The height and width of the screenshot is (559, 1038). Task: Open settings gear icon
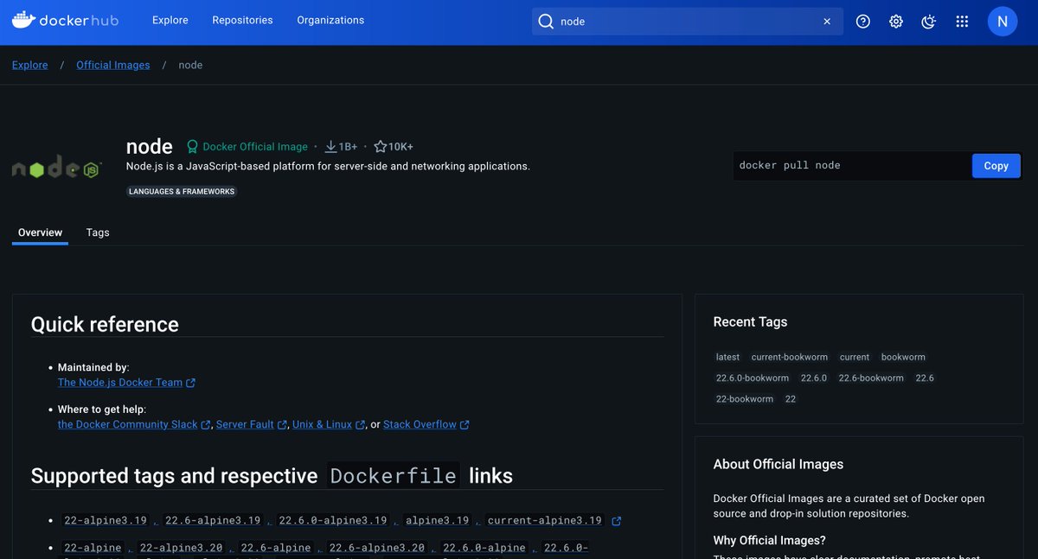[x=896, y=22]
